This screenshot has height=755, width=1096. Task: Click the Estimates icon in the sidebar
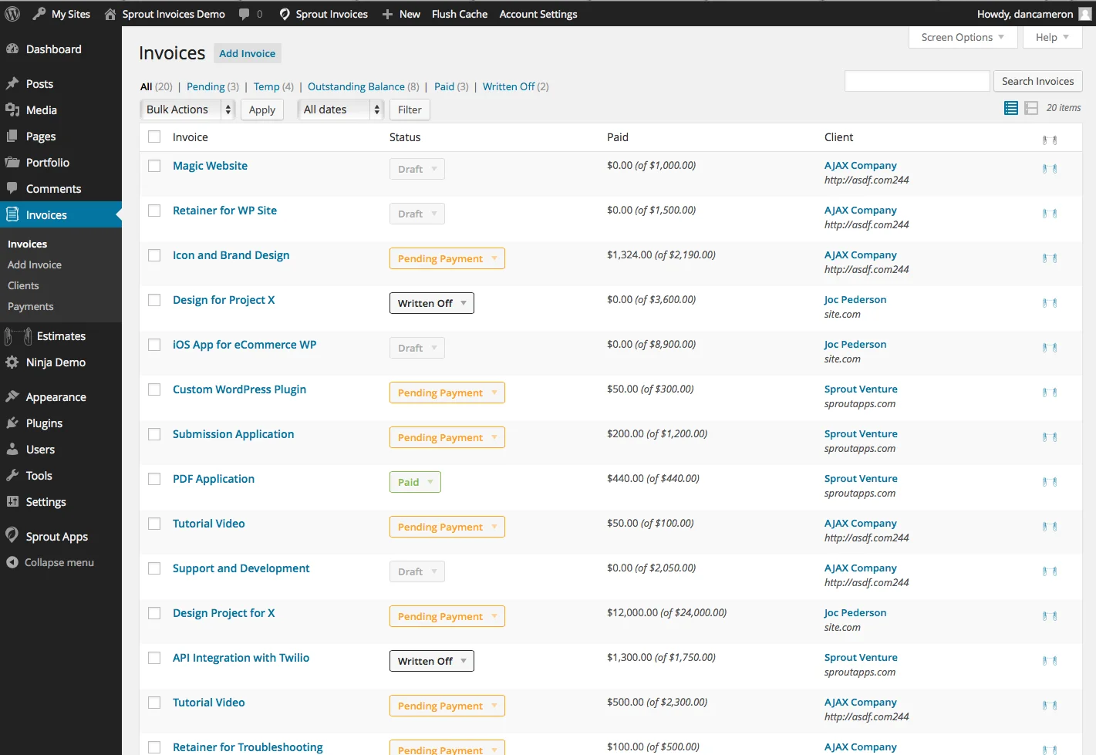click(15, 336)
